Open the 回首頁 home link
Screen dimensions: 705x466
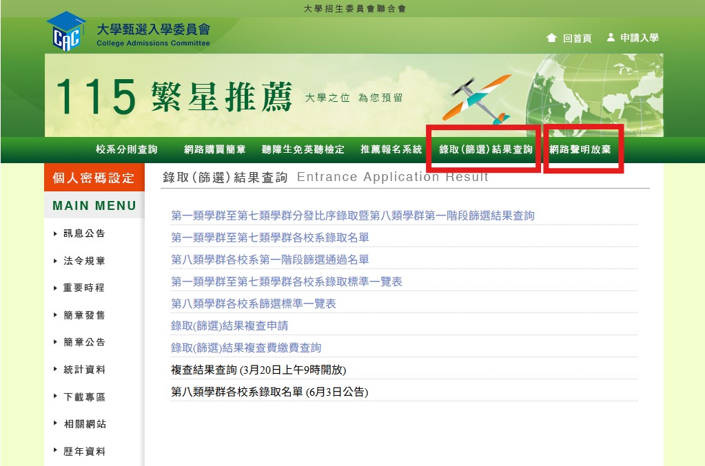coord(577,39)
